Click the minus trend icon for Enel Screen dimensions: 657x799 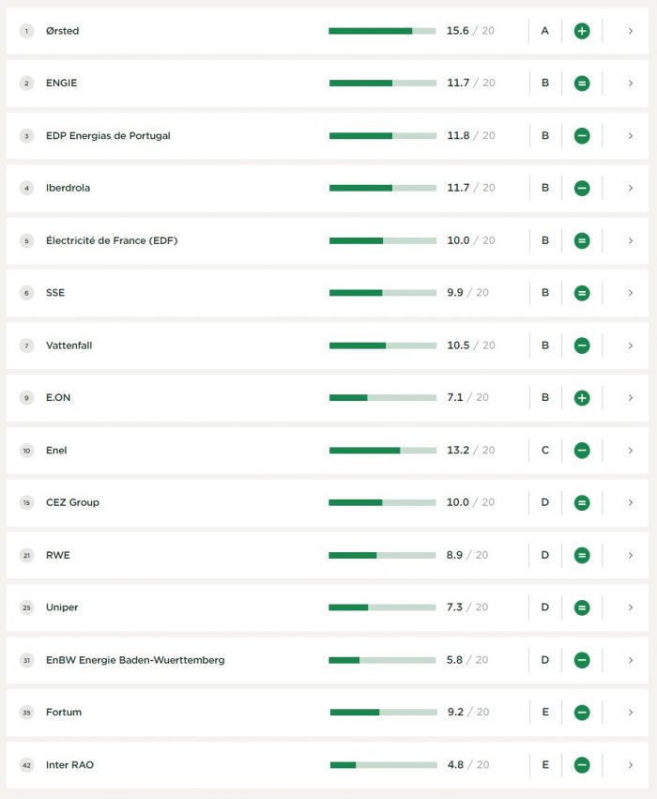point(582,451)
